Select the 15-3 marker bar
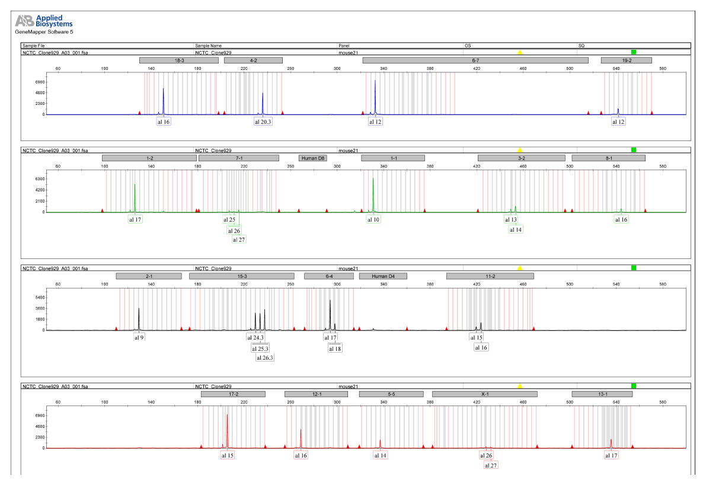The width and height of the screenshot is (706, 483). pos(241,276)
